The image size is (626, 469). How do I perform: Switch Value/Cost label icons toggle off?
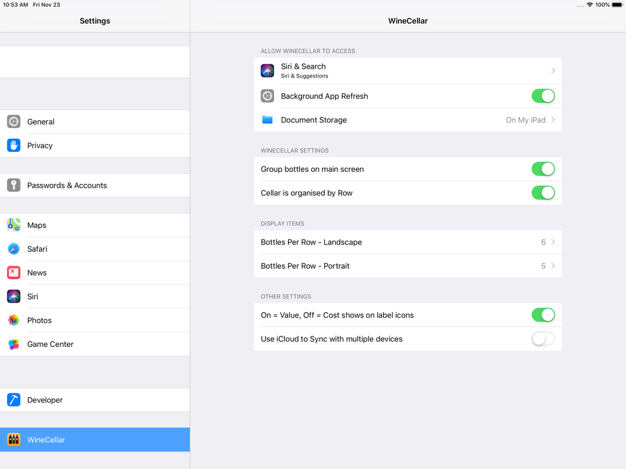click(543, 315)
